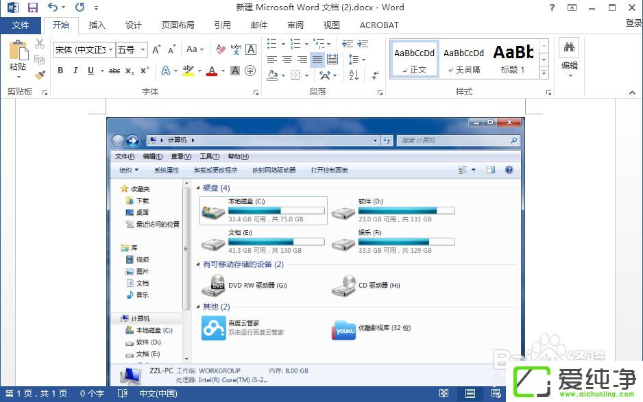643x402 pixels.
Task: Apply the character border icon
Action: coord(250,49)
